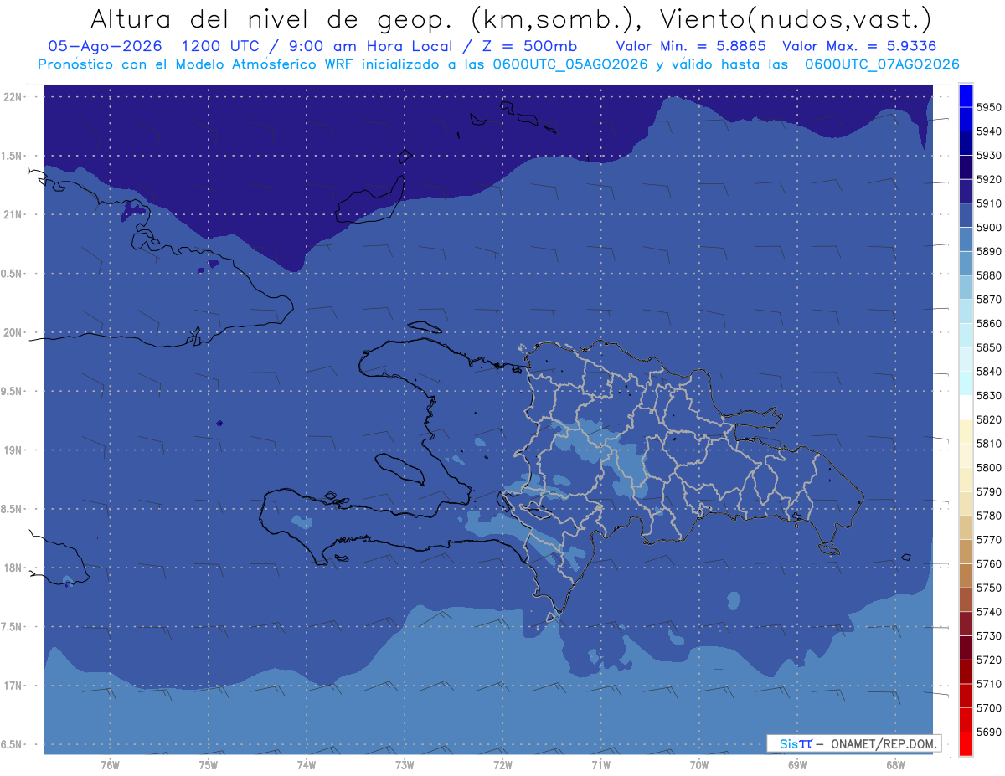Click the '20N' latitude axis label
1005x776 pixels.
[13, 332]
